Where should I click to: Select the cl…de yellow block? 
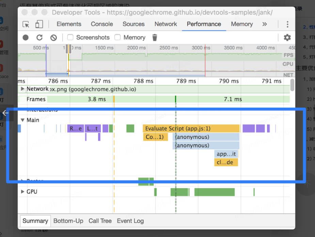coord(226,162)
